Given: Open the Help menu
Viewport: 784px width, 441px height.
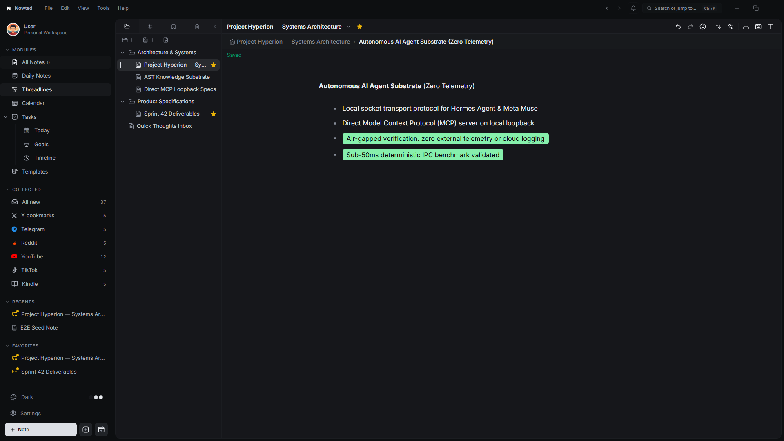Looking at the screenshot, I should (x=123, y=8).
